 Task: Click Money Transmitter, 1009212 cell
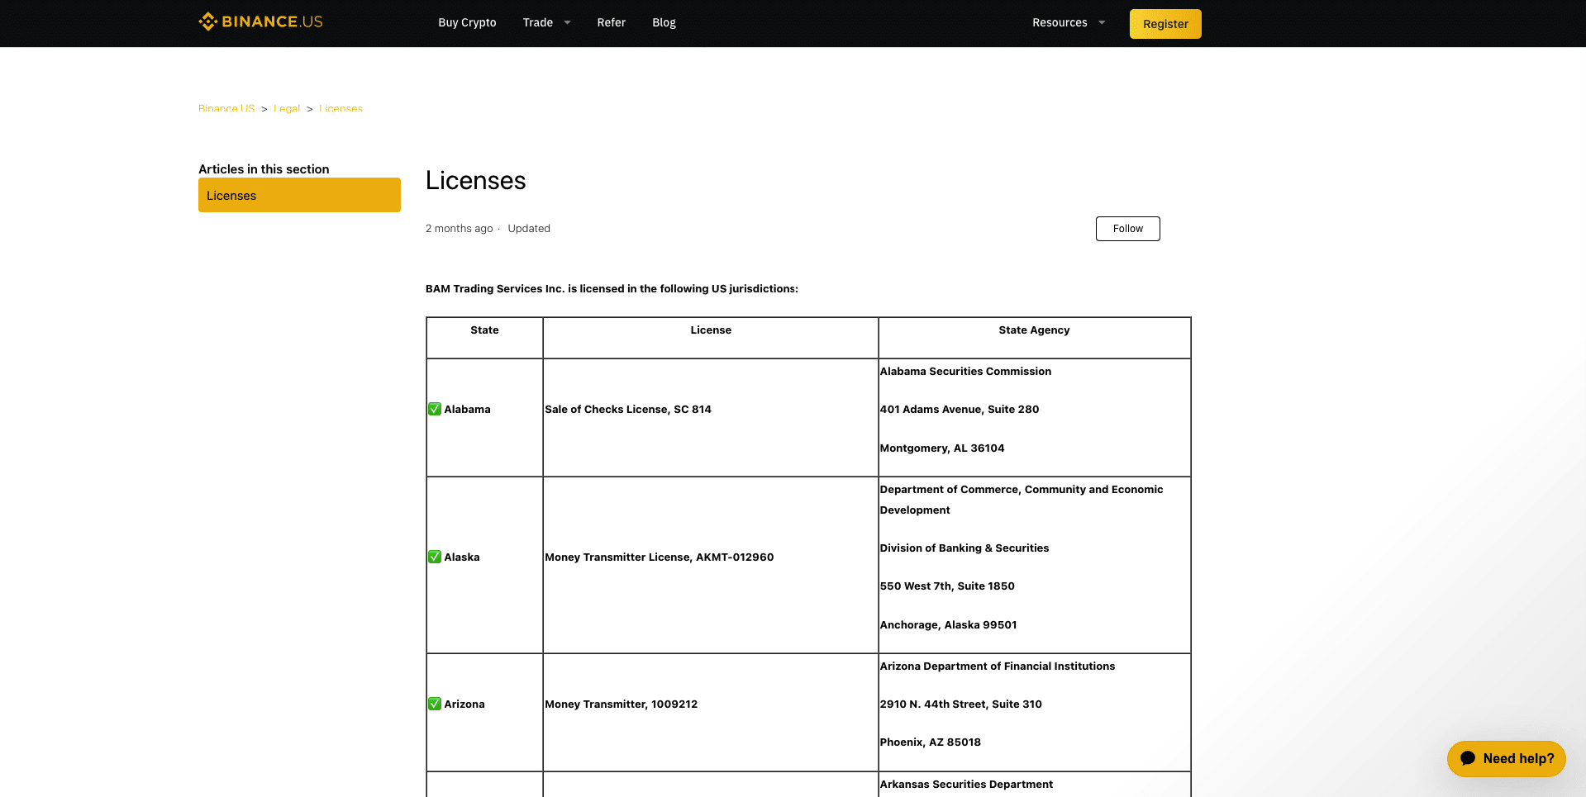click(622, 704)
